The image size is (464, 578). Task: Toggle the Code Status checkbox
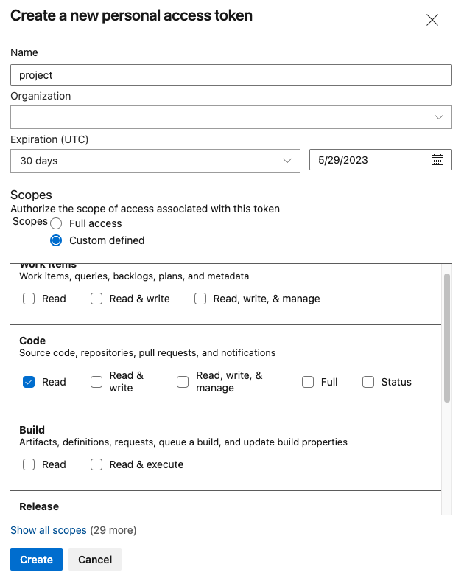368,382
